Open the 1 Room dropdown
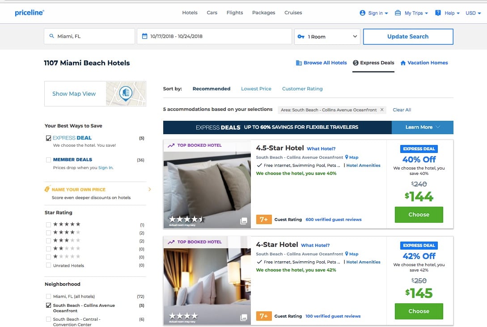The width and height of the screenshot is (487, 327). tap(327, 37)
